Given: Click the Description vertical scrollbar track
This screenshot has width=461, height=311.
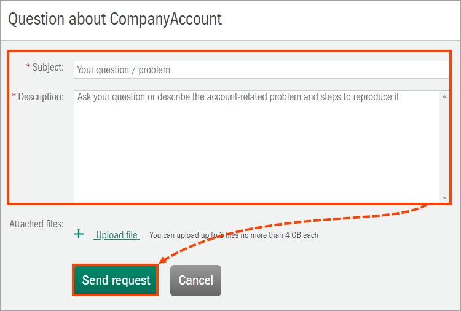Looking at the screenshot, I should pyautogui.click(x=444, y=148).
